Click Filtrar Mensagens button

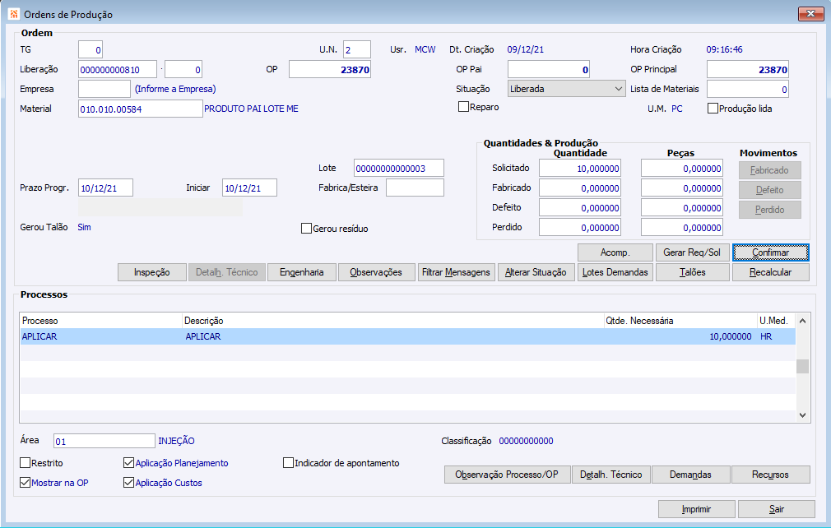[x=457, y=272]
